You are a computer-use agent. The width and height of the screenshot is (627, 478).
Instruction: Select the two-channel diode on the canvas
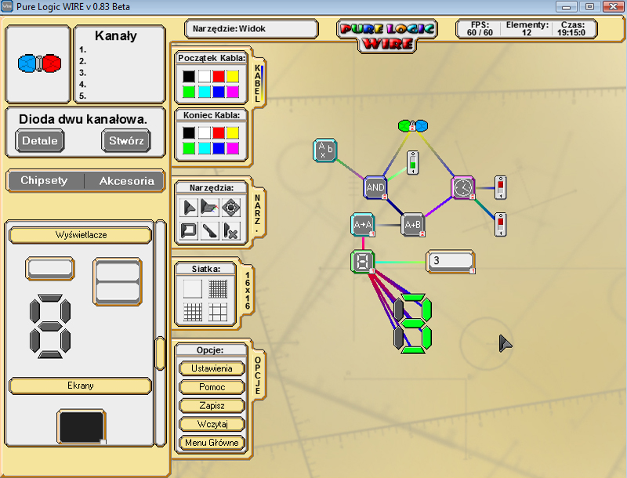(413, 125)
